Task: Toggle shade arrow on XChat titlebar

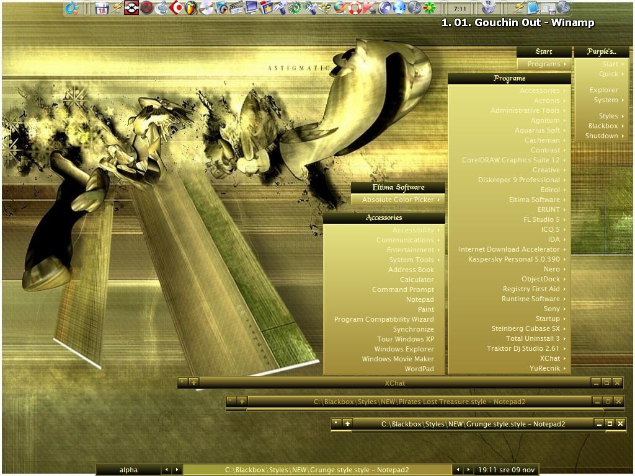Action: (193, 382)
